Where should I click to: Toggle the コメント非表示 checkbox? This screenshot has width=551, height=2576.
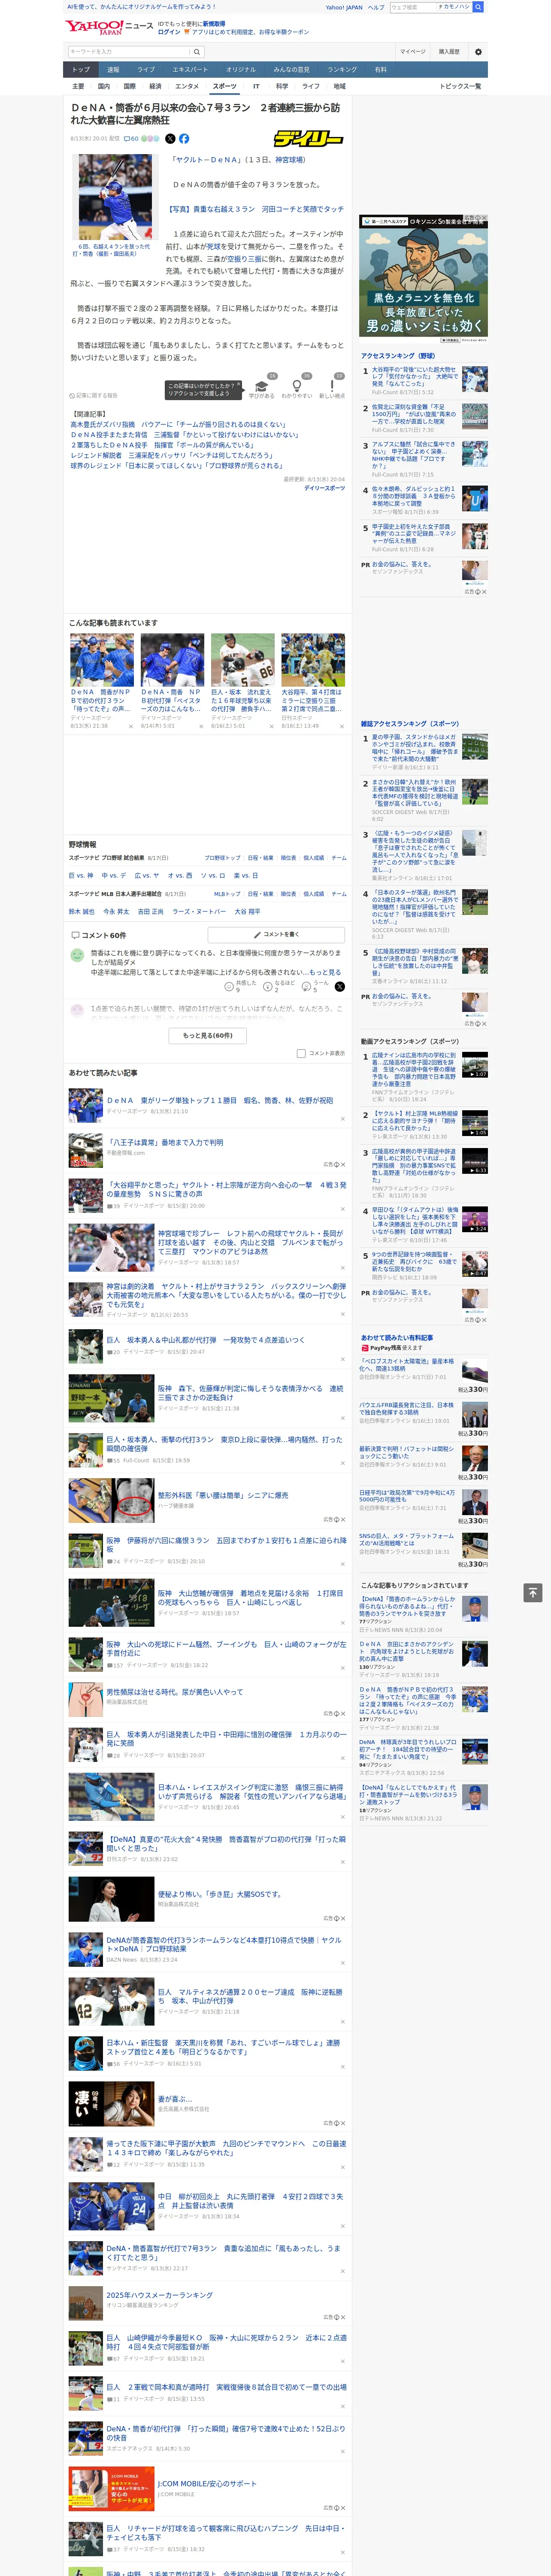[301, 1053]
